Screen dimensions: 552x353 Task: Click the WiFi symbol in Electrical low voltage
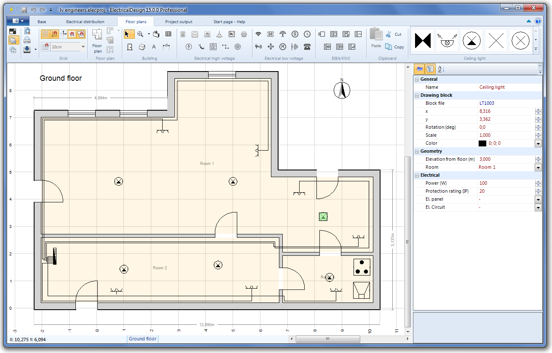pos(258,34)
